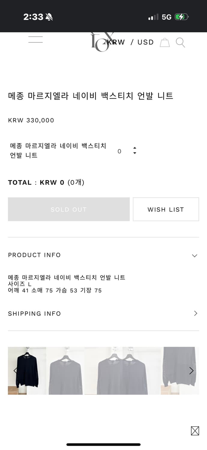The height and width of the screenshot is (450, 207).
Task: Click the quantity number field
Action: pyautogui.click(x=119, y=151)
